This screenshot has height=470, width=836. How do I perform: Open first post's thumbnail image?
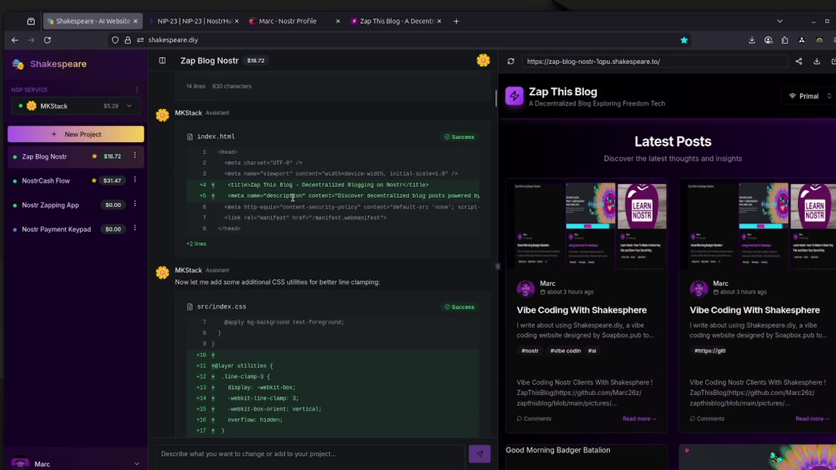click(587, 225)
